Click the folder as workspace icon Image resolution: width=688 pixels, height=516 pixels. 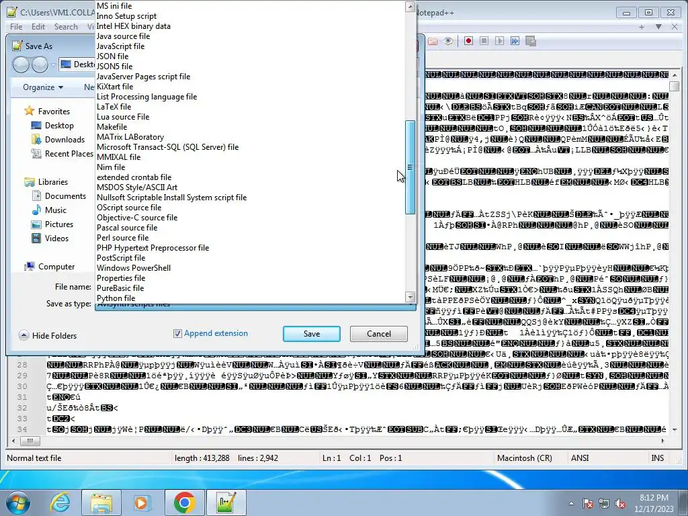(433, 41)
